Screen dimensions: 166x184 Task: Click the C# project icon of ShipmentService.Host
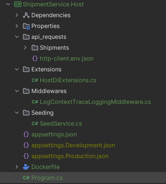17,4
